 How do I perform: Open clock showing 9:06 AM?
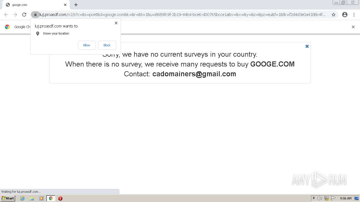click(346, 198)
